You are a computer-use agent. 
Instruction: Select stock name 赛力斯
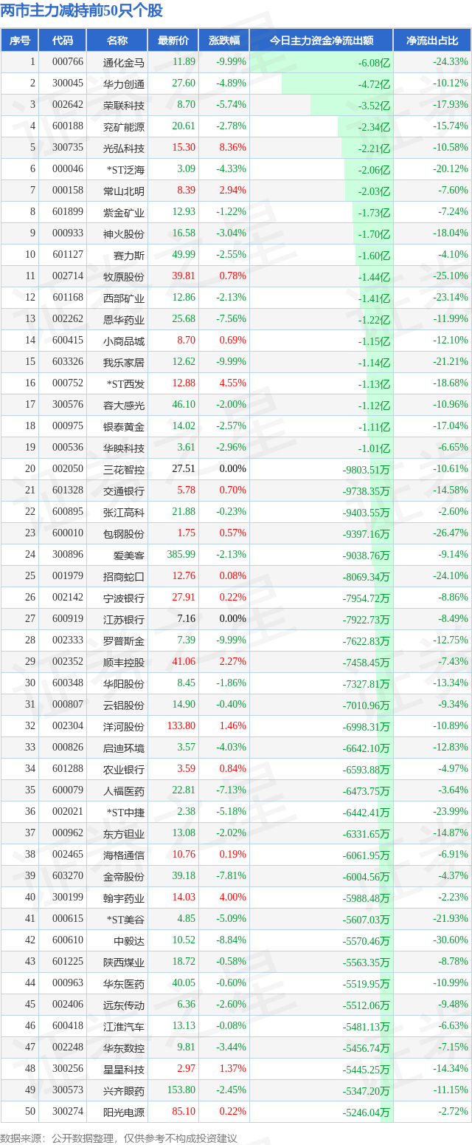click(129, 256)
